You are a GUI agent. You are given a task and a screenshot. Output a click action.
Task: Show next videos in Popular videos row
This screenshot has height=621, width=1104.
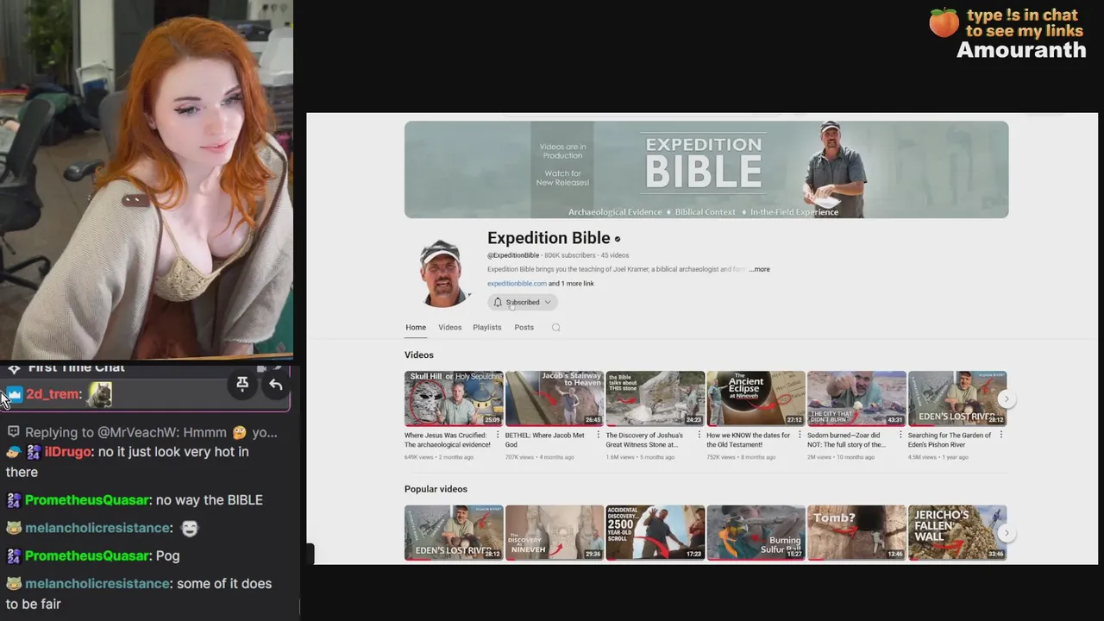pos(1006,532)
